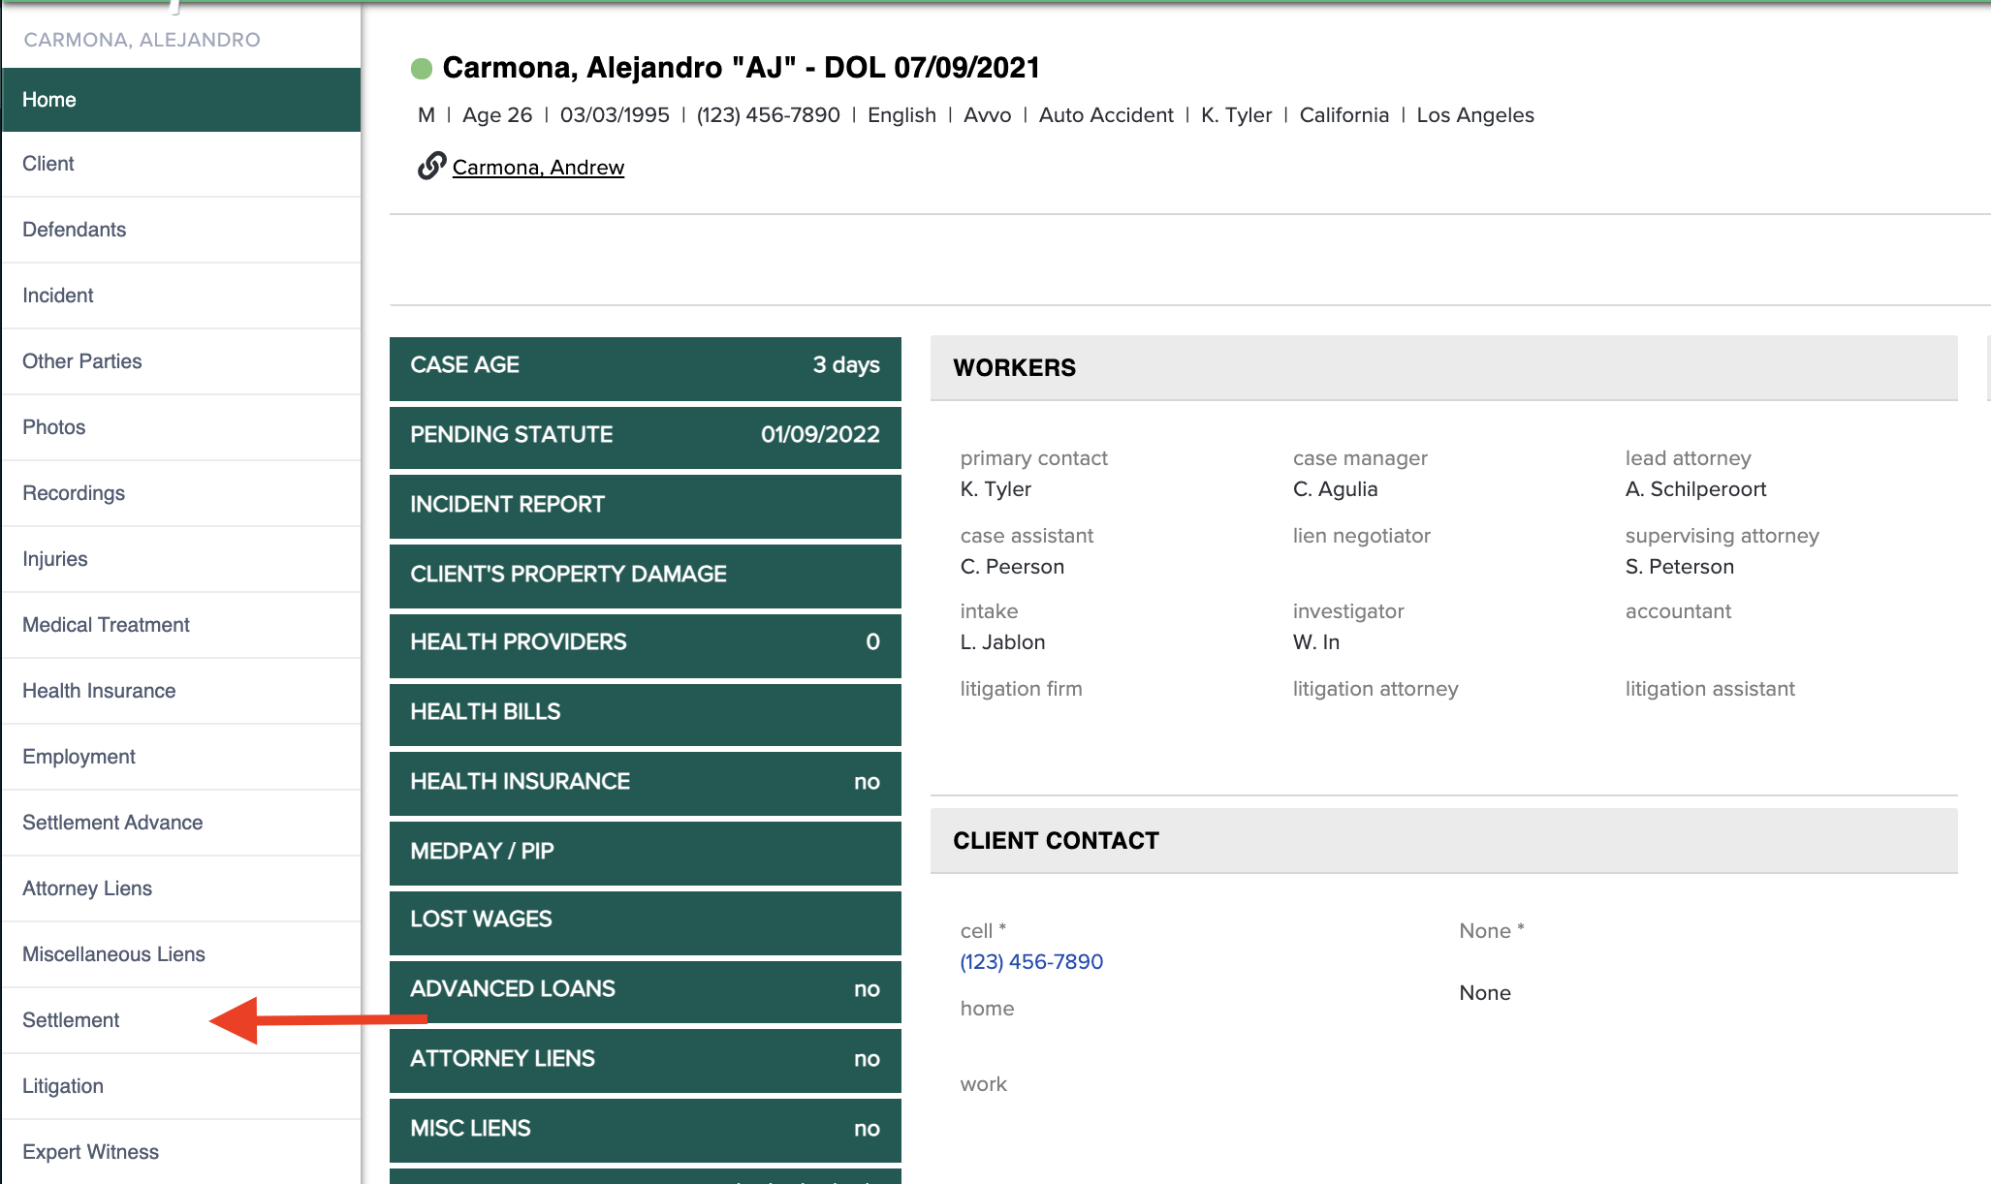Open the INCIDENT REPORT tile
The height and width of the screenshot is (1184, 1991).
pyautogui.click(x=645, y=506)
